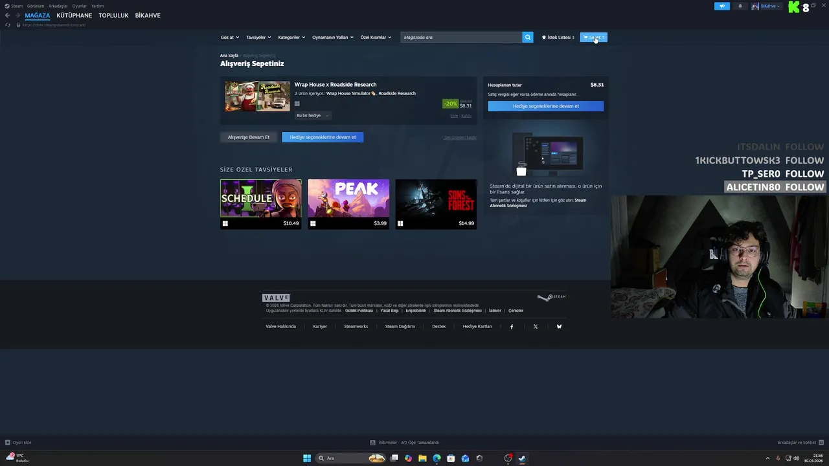The width and height of the screenshot is (829, 466).
Task: Open Arkadaşlar menu
Action: (58, 6)
